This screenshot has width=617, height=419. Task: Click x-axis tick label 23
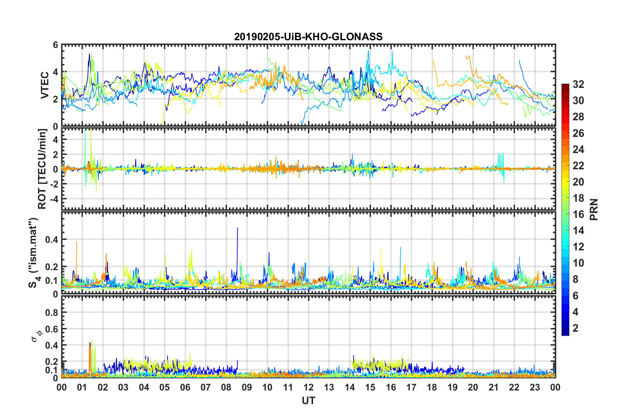tap(535, 388)
